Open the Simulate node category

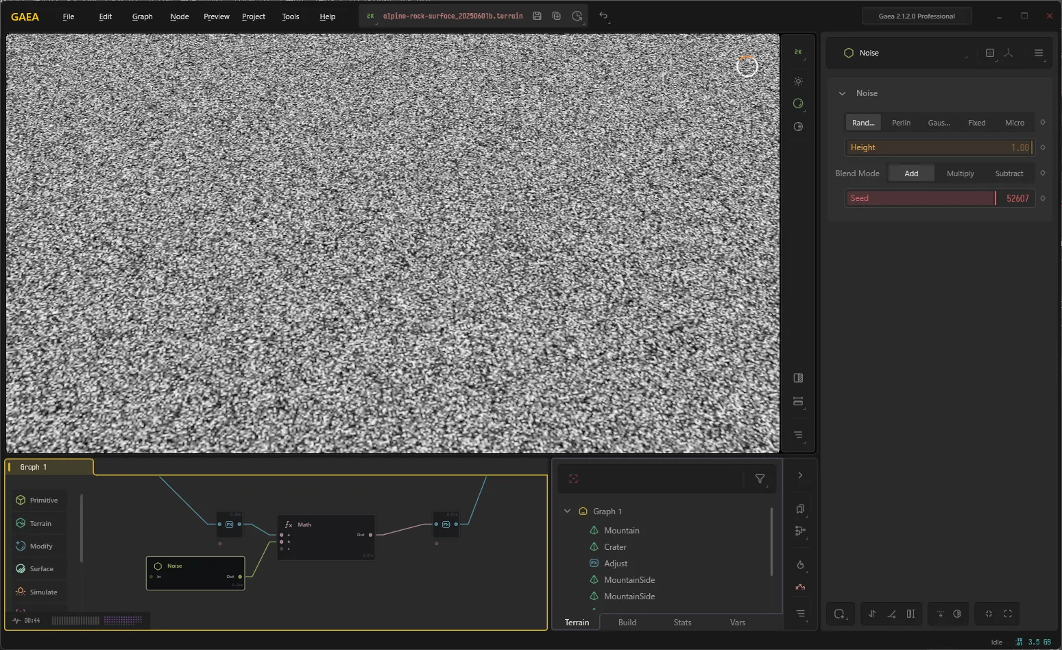tap(38, 592)
